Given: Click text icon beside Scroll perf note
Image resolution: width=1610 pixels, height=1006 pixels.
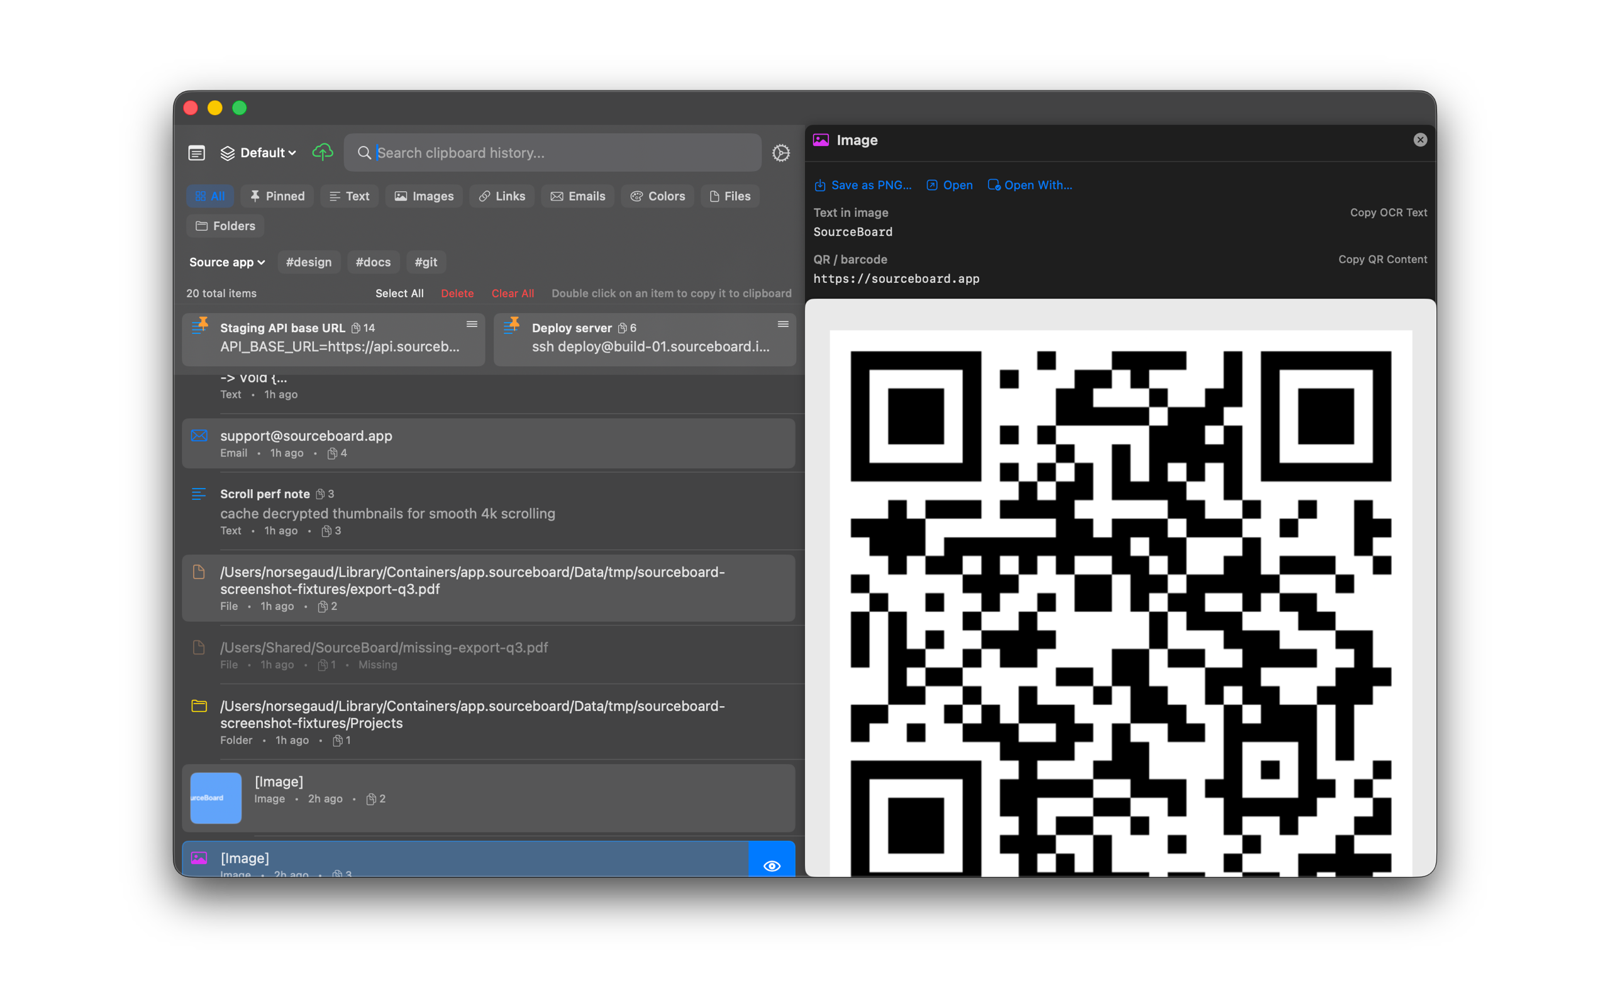Looking at the screenshot, I should [198, 494].
